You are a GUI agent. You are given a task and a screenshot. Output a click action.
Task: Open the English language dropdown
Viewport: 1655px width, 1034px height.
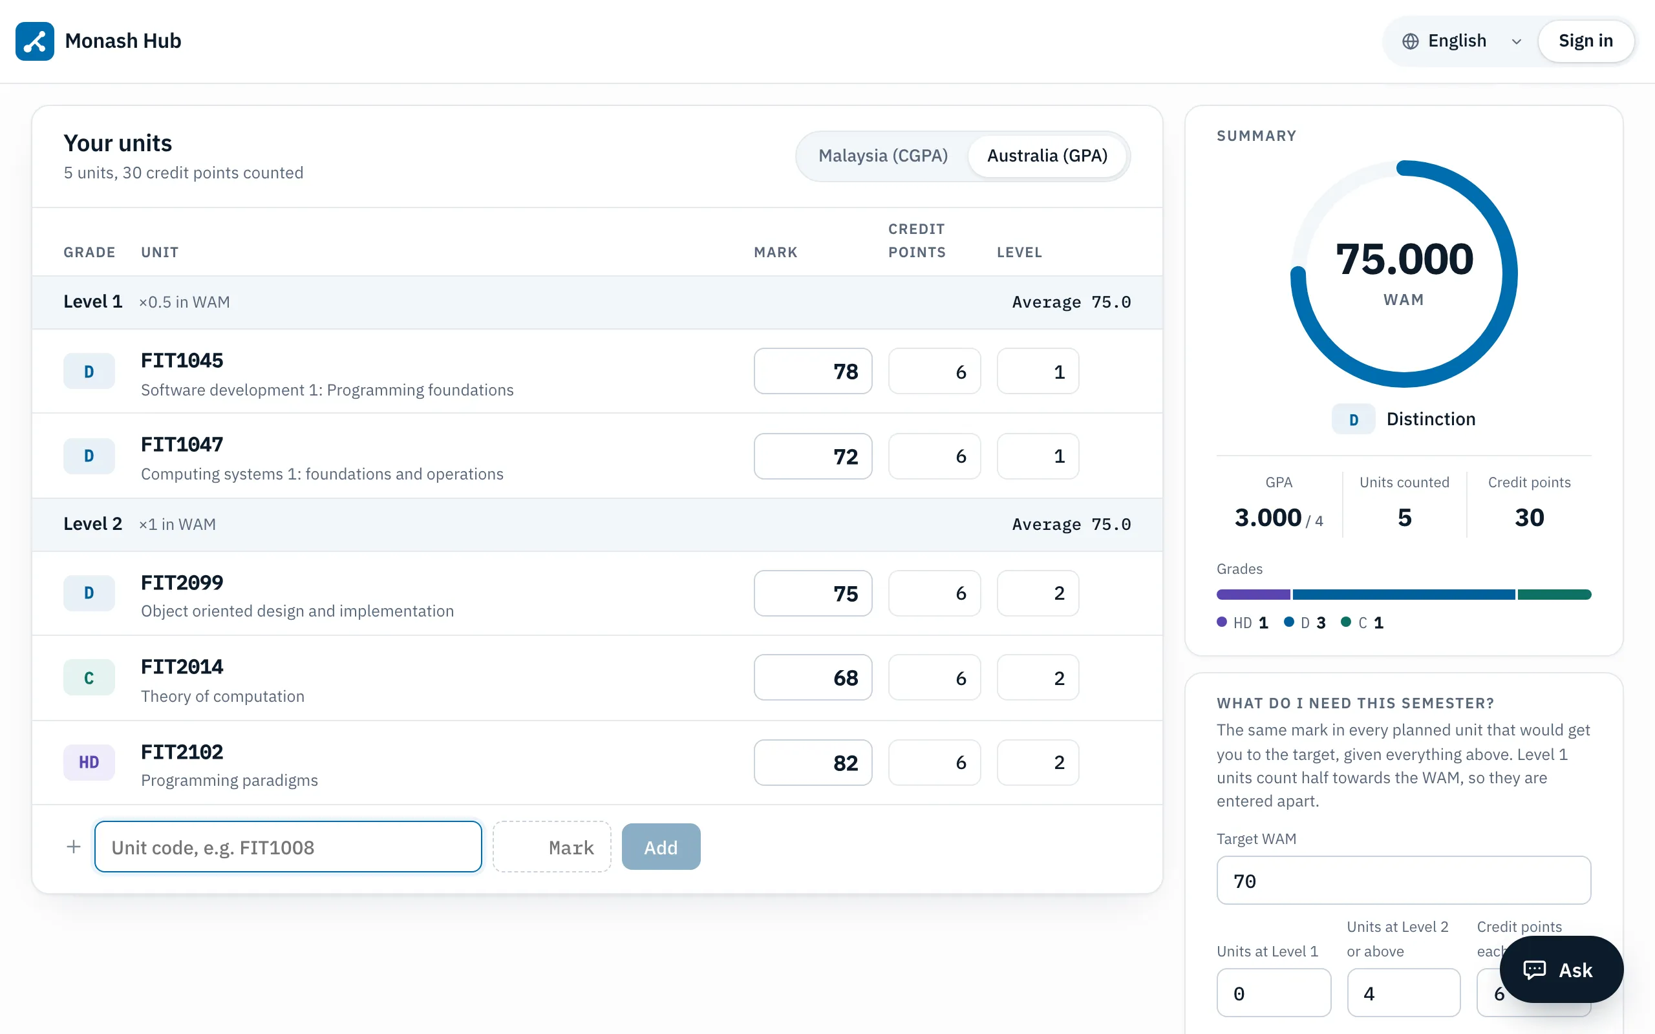pos(1462,41)
